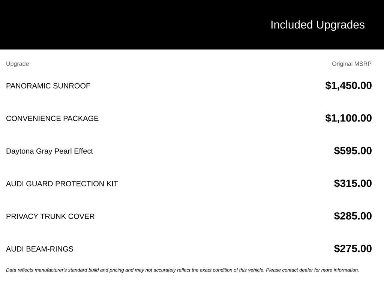Select PRIVACY TRUNK COVER upgrade
Image resolution: width=384 pixels, height=288 pixels.
point(50,216)
